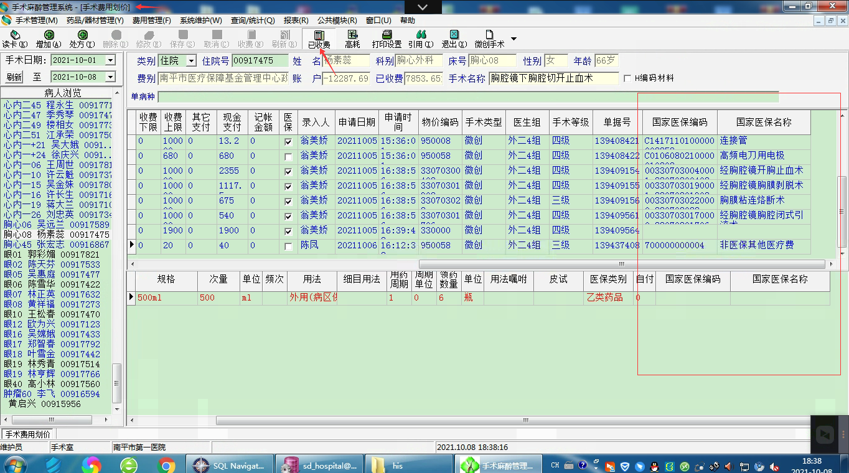
Task: Open the 药品/器材管理(Y) menu
Action: click(95, 21)
